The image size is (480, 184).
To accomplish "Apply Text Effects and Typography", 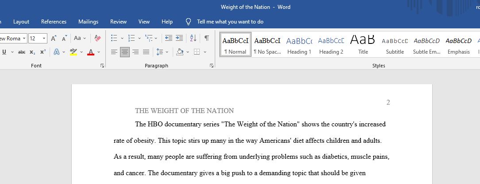I will click(x=57, y=52).
